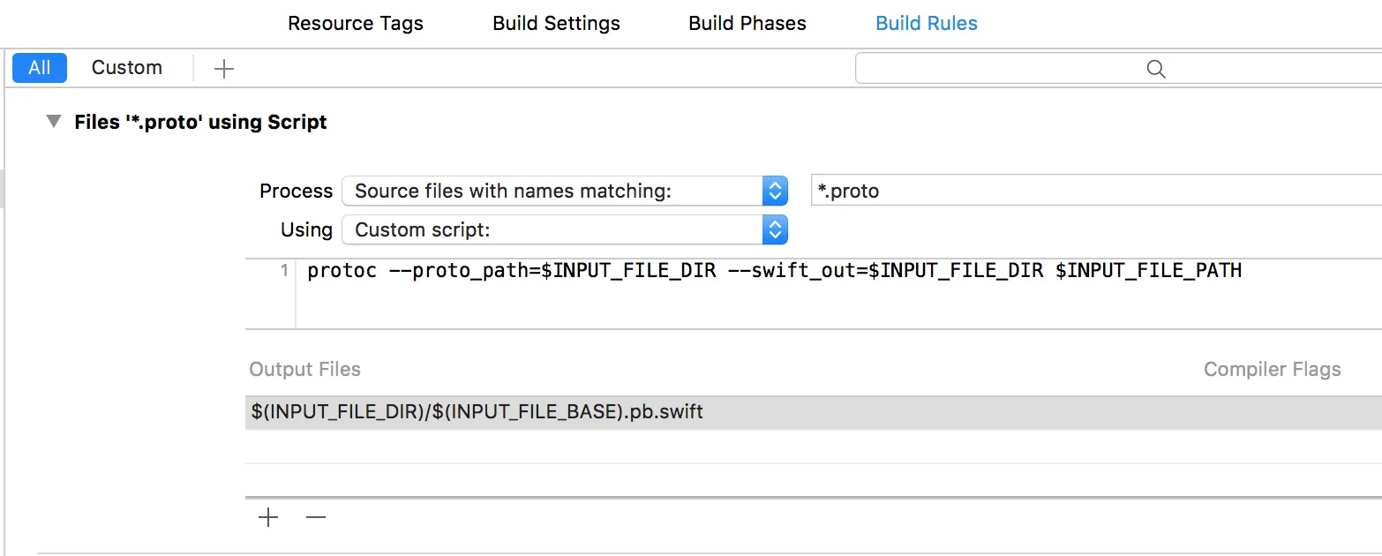Click the magnifier icon in search filter
The width and height of the screenshot is (1382, 556).
[x=1155, y=69]
